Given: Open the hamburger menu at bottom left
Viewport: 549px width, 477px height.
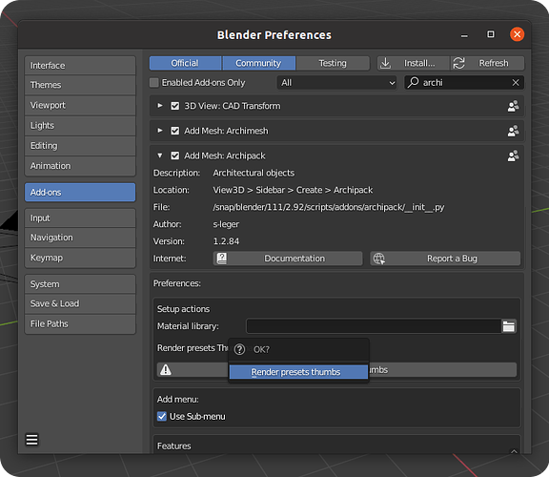Looking at the screenshot, I should pos(31,440).
